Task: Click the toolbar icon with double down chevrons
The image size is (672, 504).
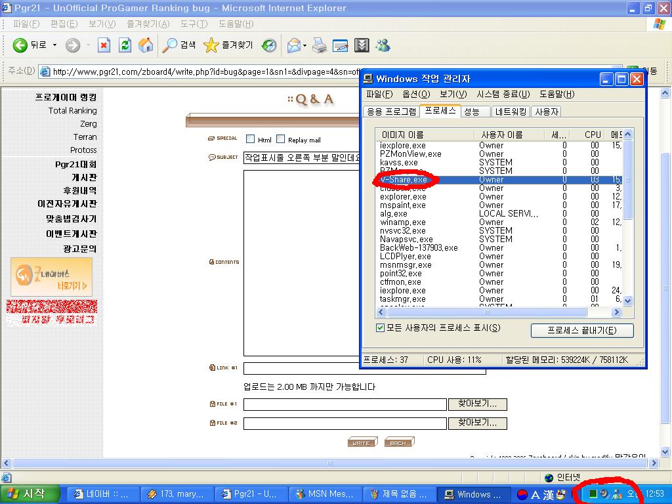Action: 362,45
